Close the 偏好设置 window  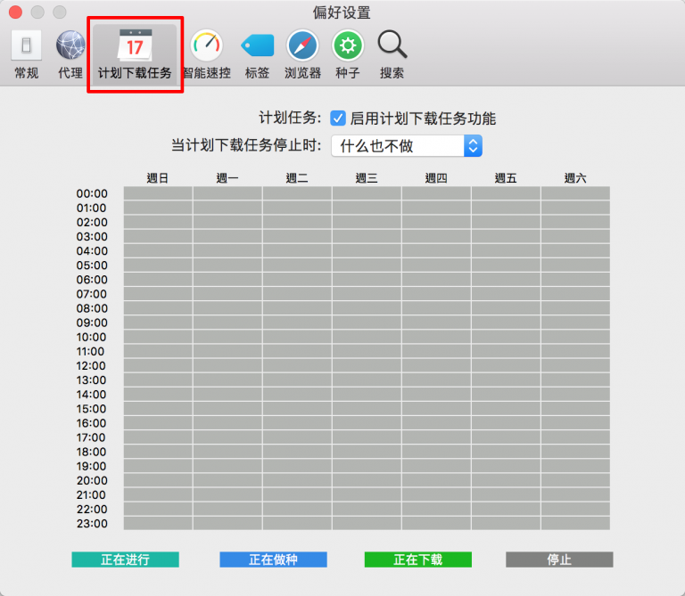[15, 12]
